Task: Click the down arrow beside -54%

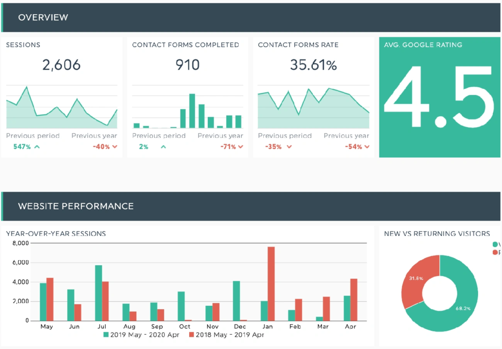Action: pyautogui.click(x=367, y=147)
